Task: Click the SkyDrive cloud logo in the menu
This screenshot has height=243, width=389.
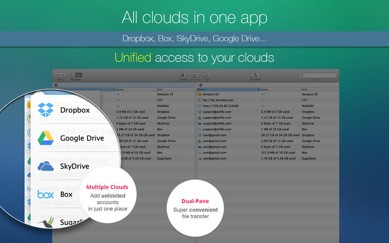Action: 46,166
